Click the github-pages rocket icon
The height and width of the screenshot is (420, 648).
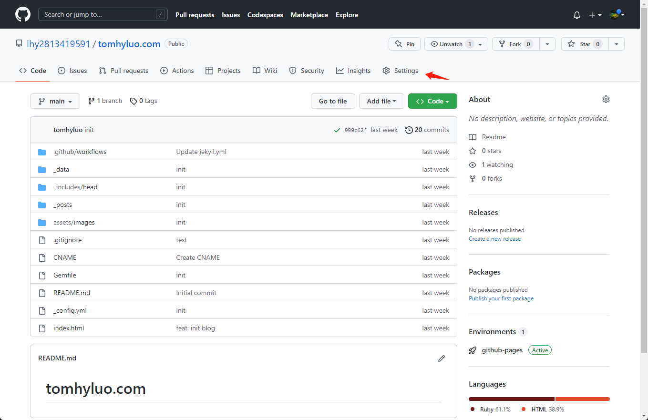(473, 350)
